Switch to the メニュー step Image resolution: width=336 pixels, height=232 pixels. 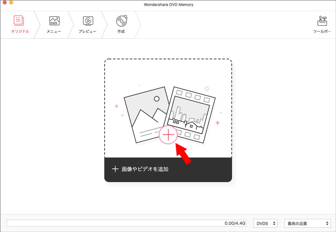click(54, 25)
